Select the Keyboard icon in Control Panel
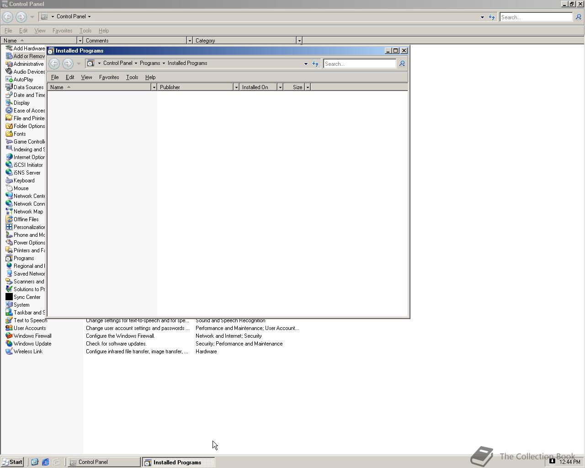This screenshot has width=585, height=468. [x=9, y=181]
